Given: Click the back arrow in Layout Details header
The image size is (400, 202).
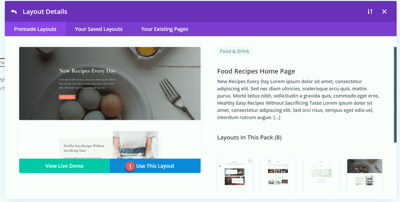Looking at the screenshot, I should pyautogui.click(x=14, y=12).
